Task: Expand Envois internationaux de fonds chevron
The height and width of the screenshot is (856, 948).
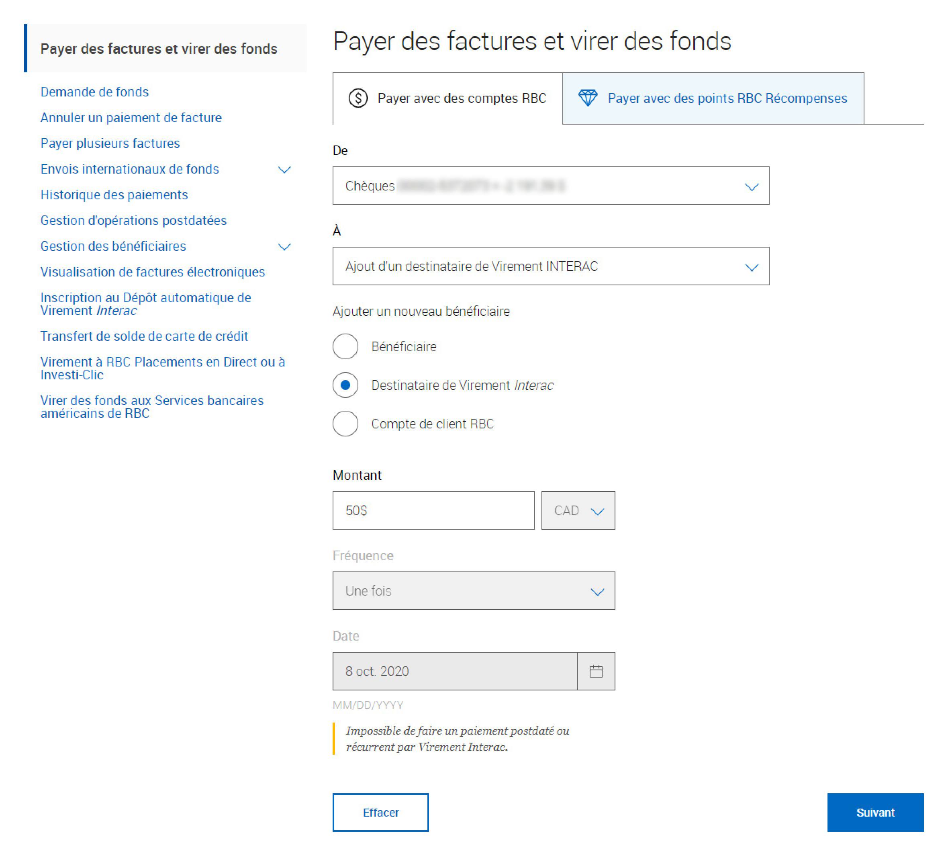Action: coord(284,170)
